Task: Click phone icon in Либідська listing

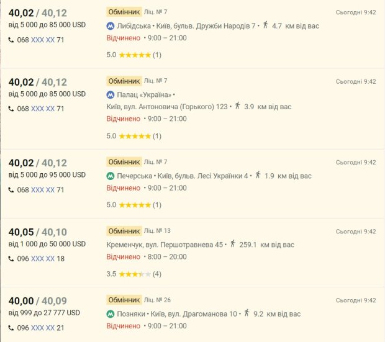Action: [11, 40]
